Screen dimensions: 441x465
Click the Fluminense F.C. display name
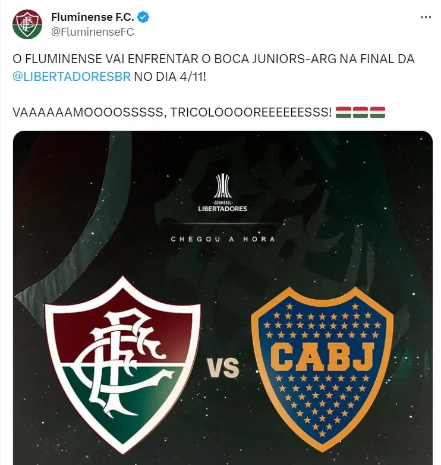click(x=93, y=17)
